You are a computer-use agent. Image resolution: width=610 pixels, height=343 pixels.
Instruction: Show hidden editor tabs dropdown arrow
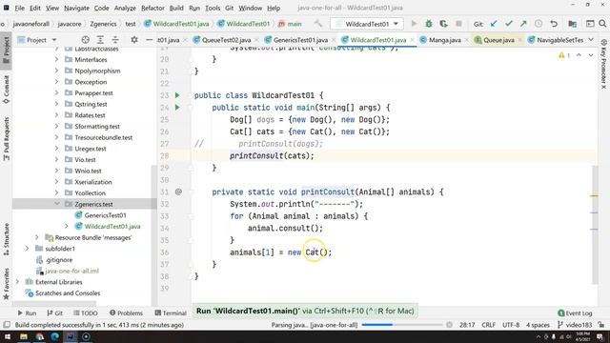[x=591, y=40]
